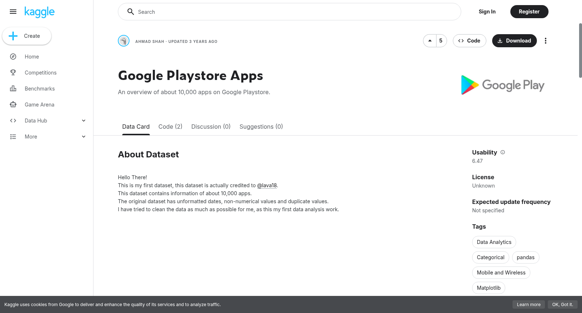Download the dataset

click(514, 41)
